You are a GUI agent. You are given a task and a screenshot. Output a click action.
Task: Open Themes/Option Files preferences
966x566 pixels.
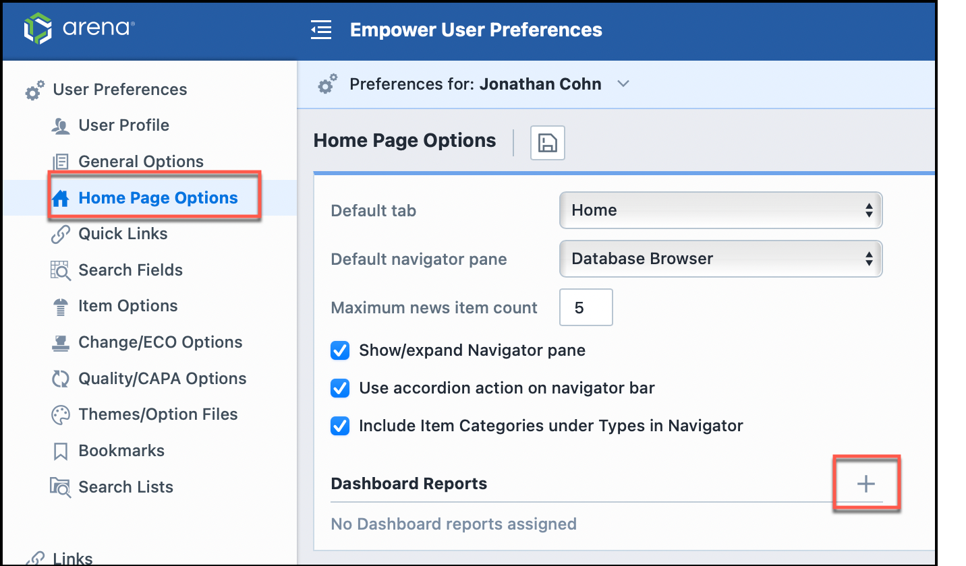(159, 414)
